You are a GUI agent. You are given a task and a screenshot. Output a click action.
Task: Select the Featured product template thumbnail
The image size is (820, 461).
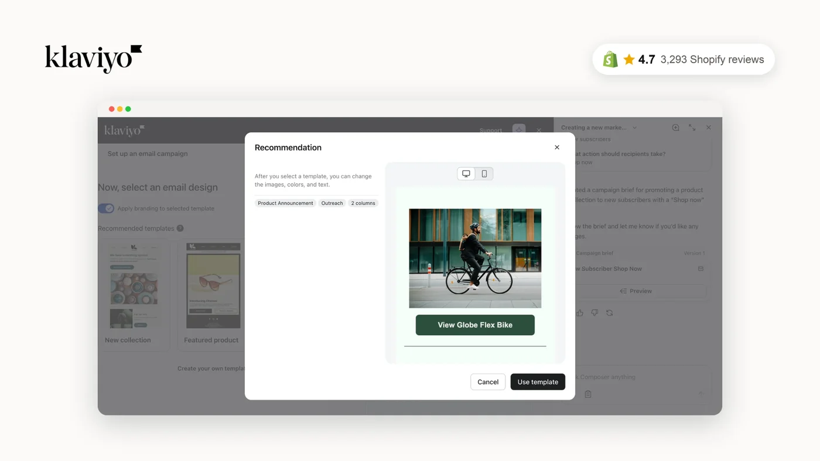point(213,285)
